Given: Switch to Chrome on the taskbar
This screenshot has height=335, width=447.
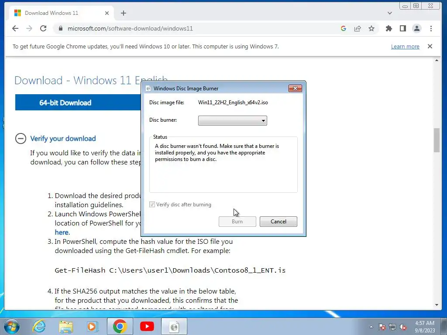Looking at the screenshot, I should [x=120, y=326].
